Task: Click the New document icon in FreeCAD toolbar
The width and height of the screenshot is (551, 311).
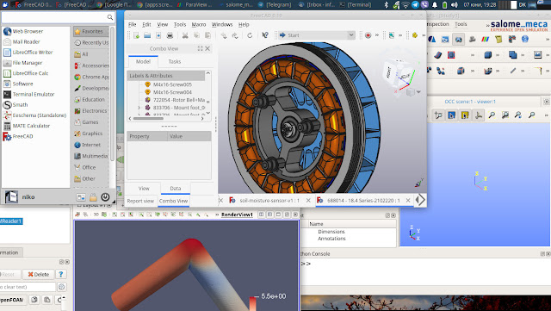Action: tap(136, 35)
